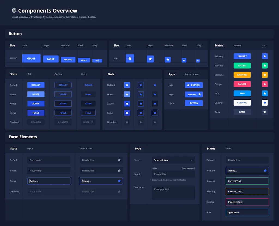Click the Tiny size star icon button

coord(198,61)
